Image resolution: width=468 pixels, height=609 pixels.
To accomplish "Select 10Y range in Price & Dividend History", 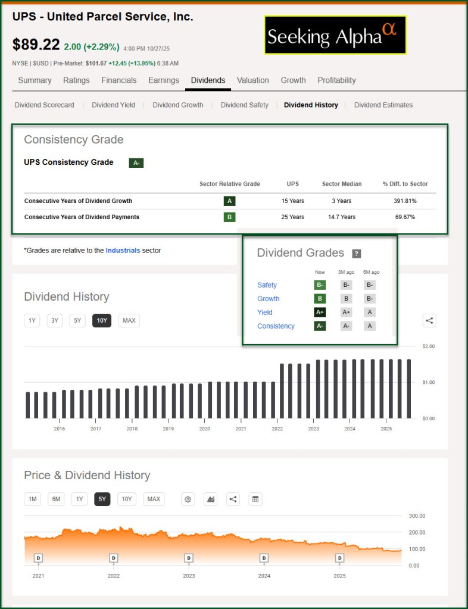I will [x=126, y=499].
